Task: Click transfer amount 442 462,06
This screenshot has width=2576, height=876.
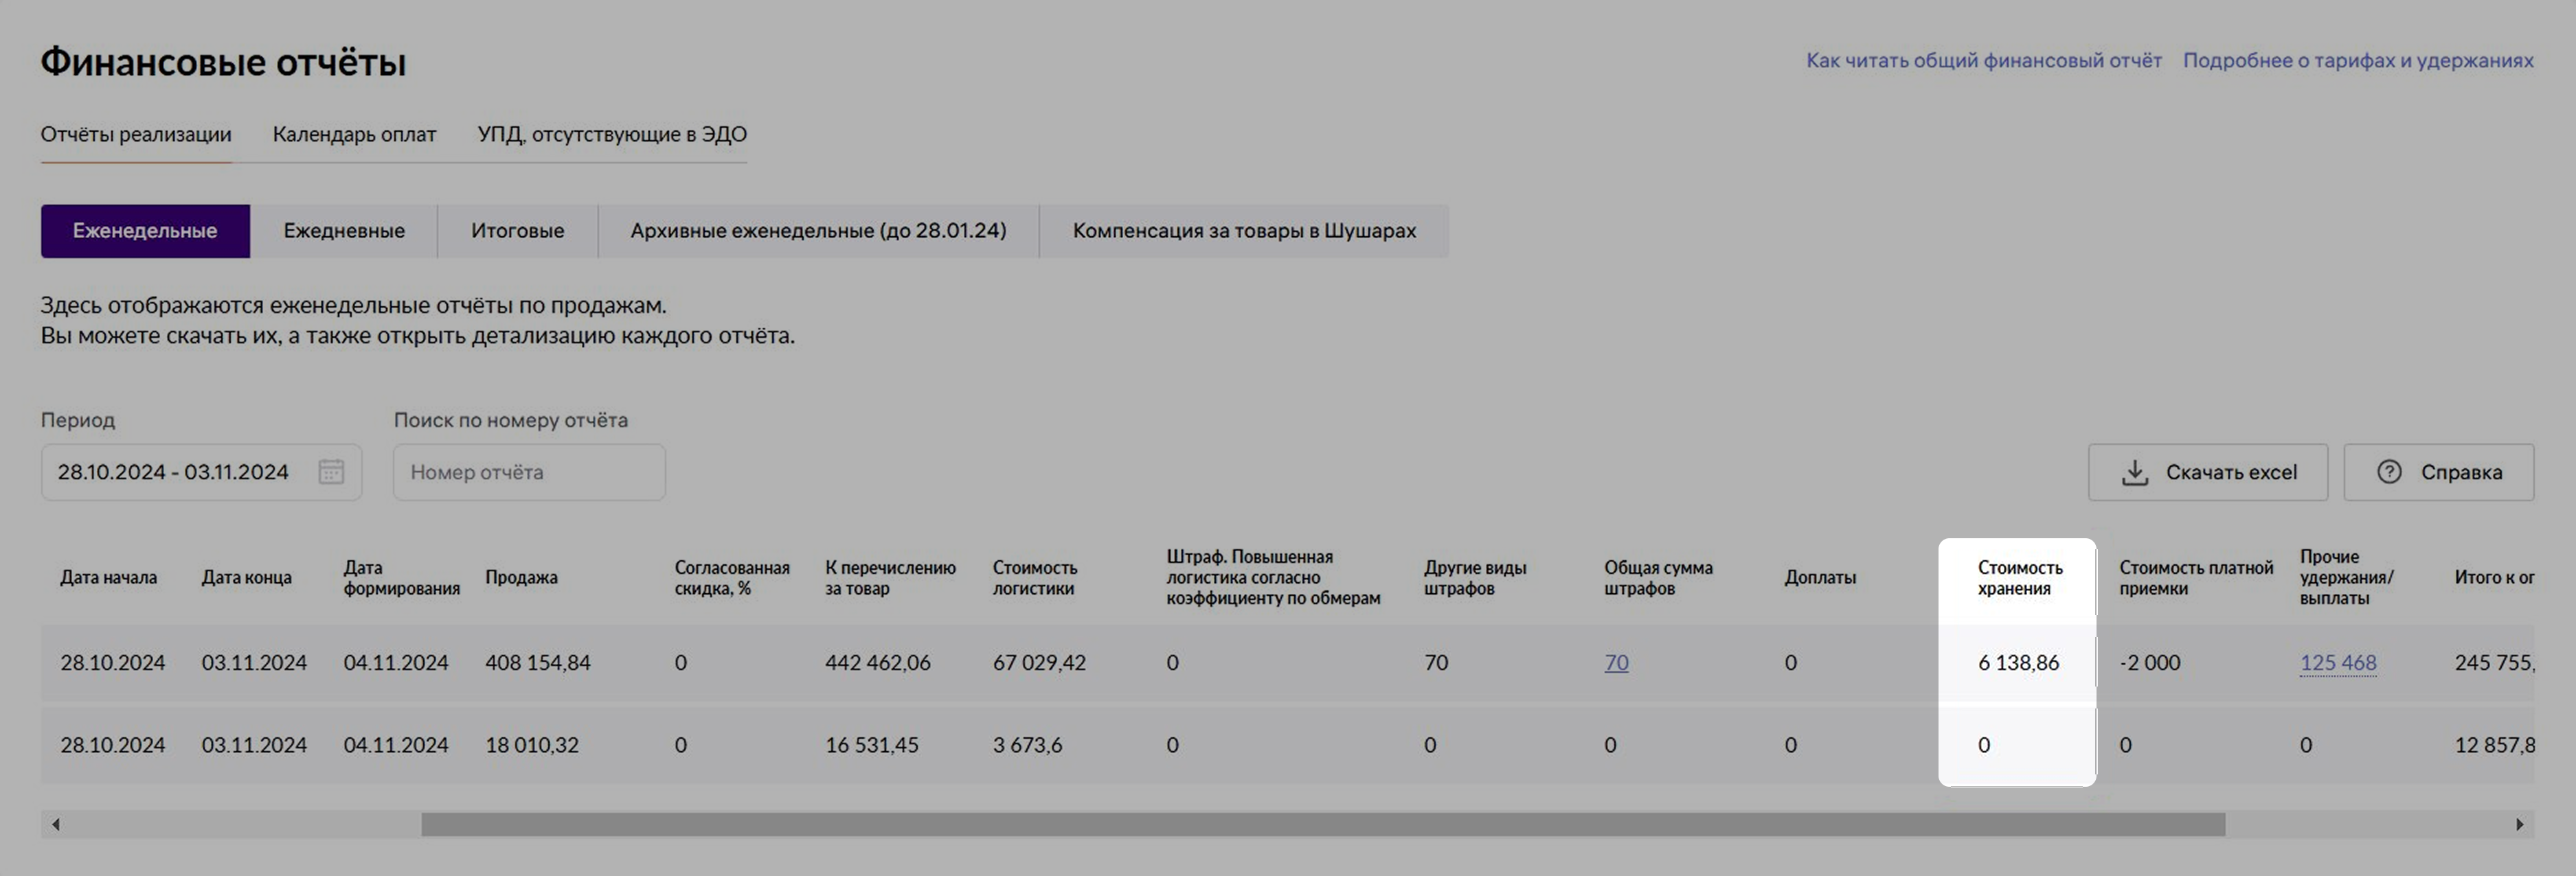Action: pos(878,662)
